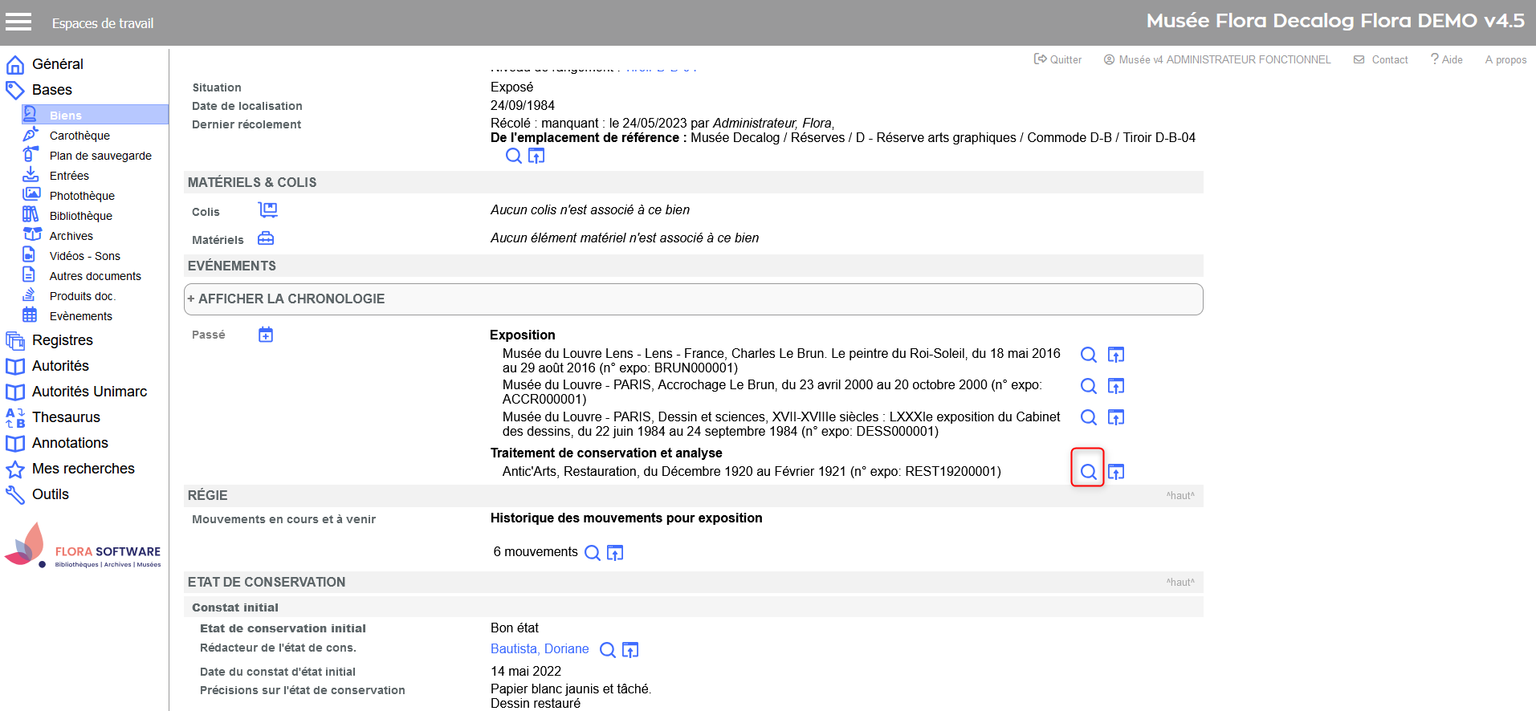Screen dimensions: 1536x711
Task: Click the Passé calendar add icon
Action: click(x=266, y=335)
